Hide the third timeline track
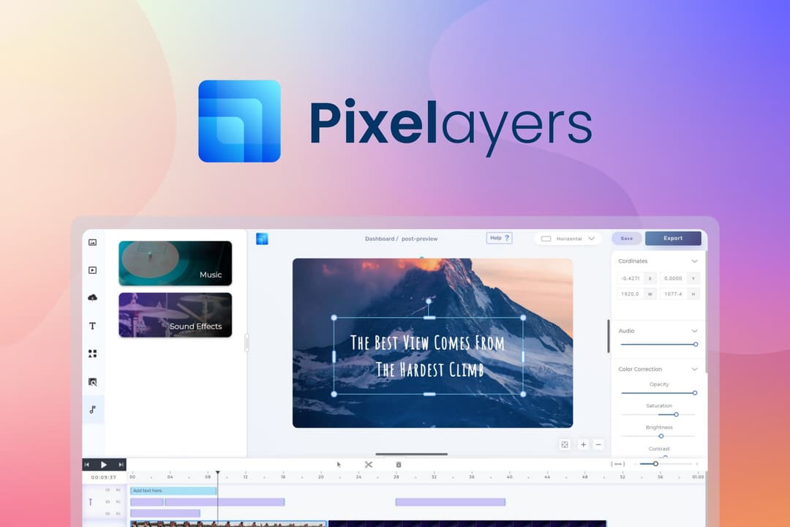 coord(108,513)
